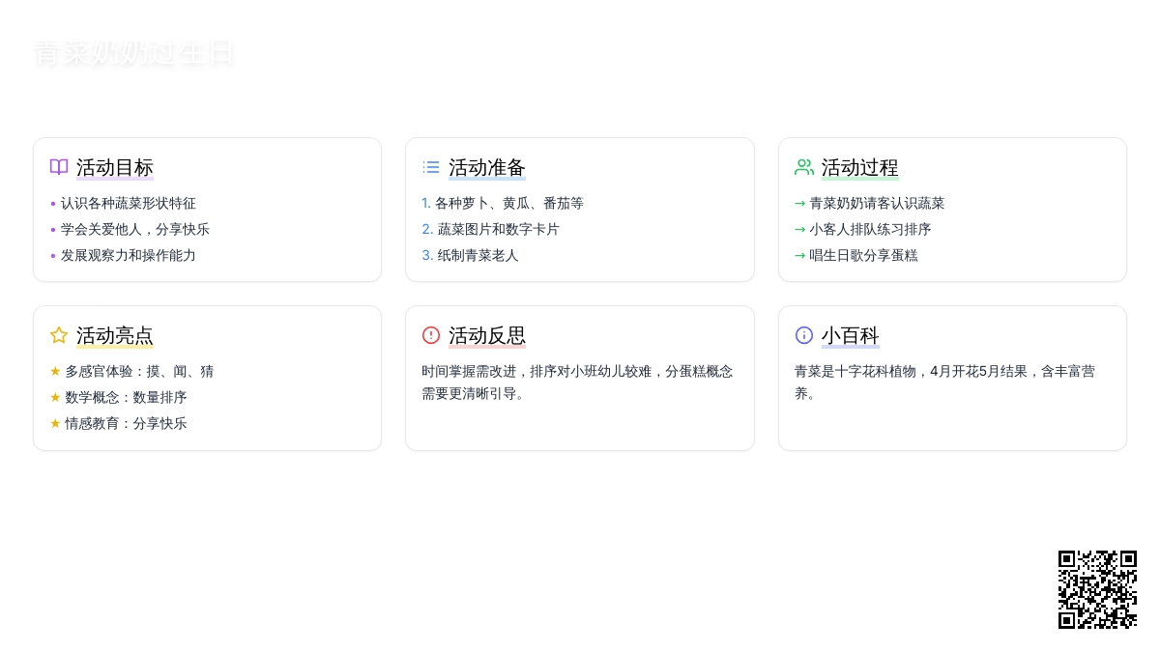Click the 活动目标 card heading

[115, 168]
